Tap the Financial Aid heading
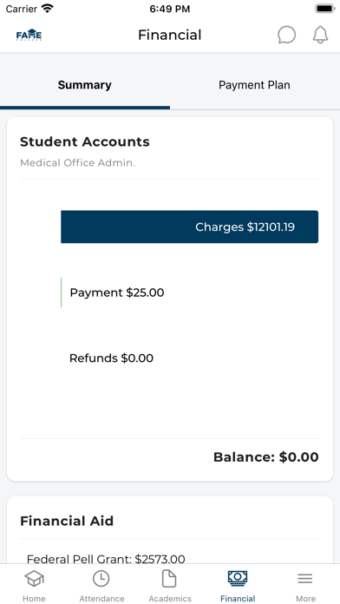340x604 pixels. [67, 522]
